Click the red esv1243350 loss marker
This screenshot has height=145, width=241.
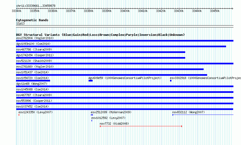(19, 115)
